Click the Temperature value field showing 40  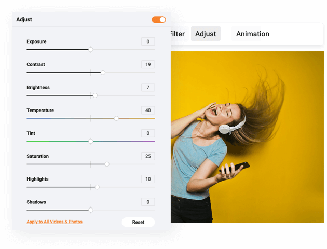[x=148, y=110]
